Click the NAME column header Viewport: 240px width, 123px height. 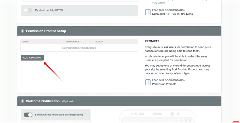pyautogui.click(x=25, y=42)
